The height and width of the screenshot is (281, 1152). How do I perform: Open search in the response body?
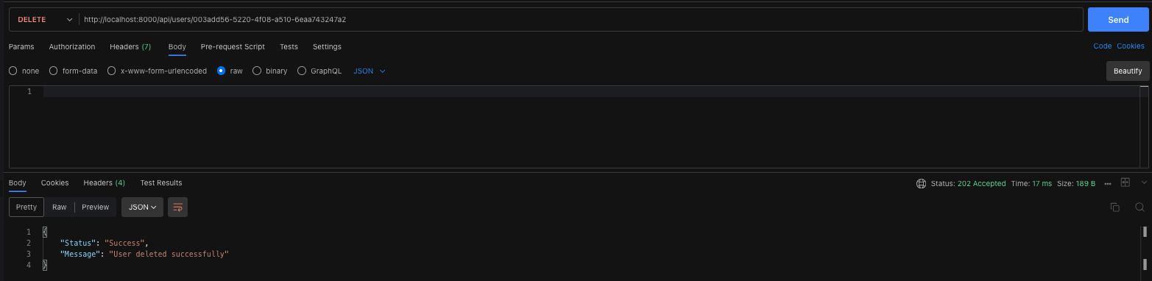[1139, 207]
